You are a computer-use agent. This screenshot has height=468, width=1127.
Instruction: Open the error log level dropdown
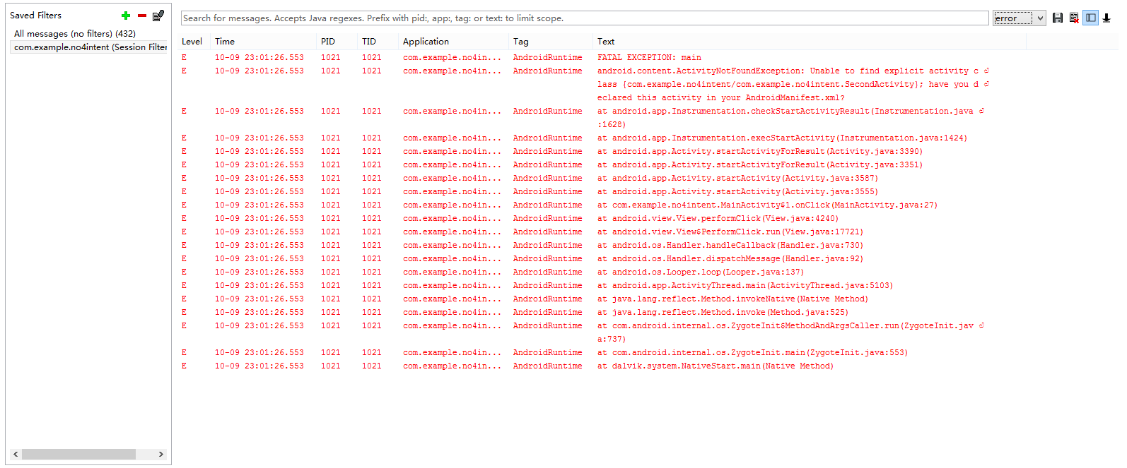coord(1019,18)
